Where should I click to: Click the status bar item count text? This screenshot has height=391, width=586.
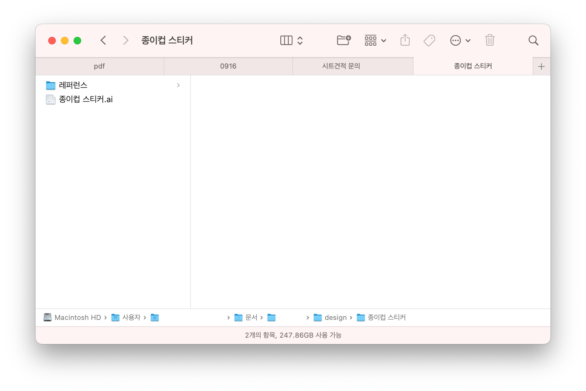coord(293,335)
